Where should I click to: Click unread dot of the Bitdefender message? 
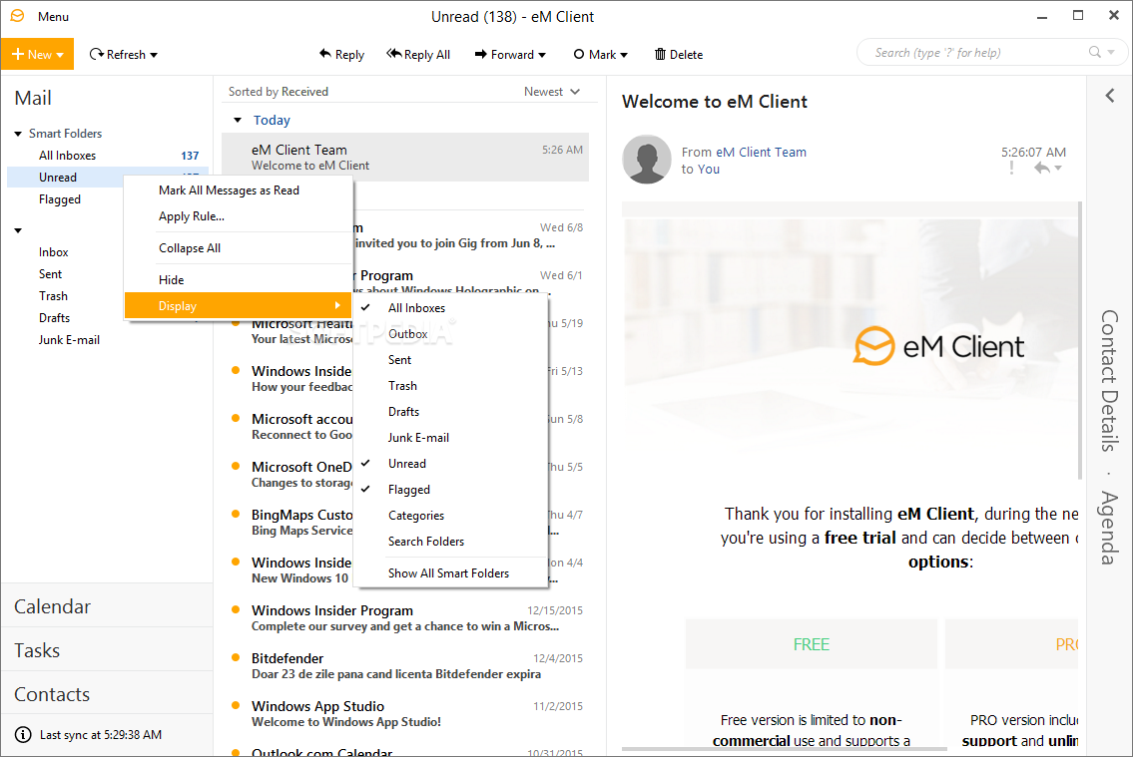tap(236, 657)
